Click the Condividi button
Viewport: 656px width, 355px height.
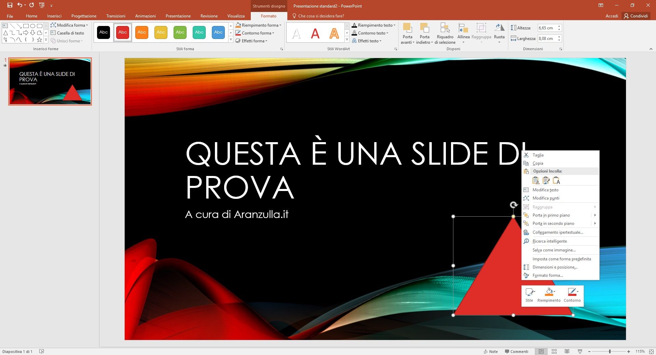tap(636, 16)
